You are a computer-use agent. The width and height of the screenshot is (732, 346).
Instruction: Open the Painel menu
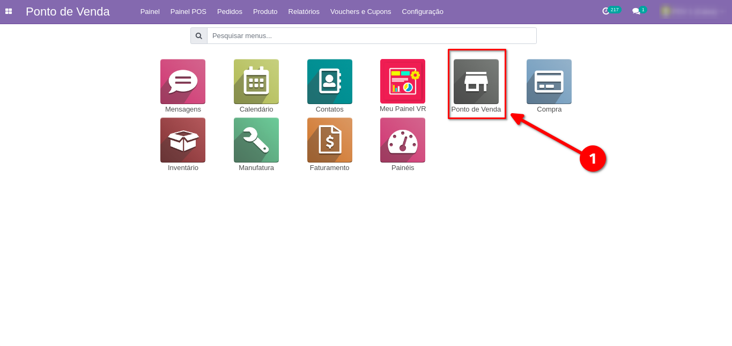pyautogui.click(x=150, y=11)
